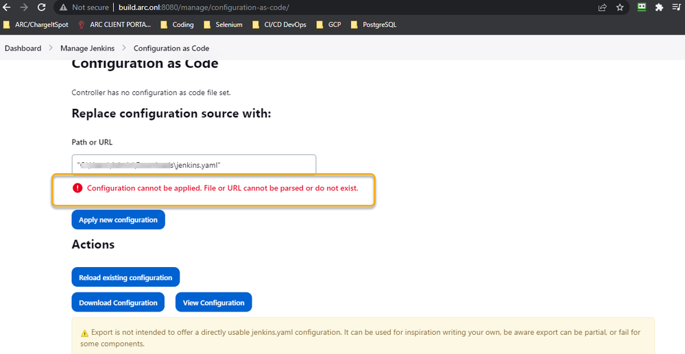Image resolution: width=685 pixels, height=354 pixels.
Task: Reload the current page
Action: click(x=42, y=8)
